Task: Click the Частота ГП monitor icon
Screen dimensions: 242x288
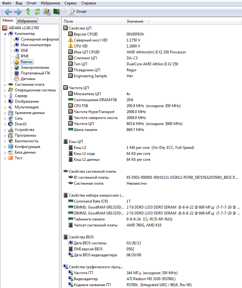Action: click(x=71, y=273)
